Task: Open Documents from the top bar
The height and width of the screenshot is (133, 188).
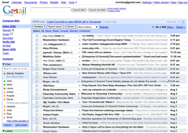Action: (31, 2)
